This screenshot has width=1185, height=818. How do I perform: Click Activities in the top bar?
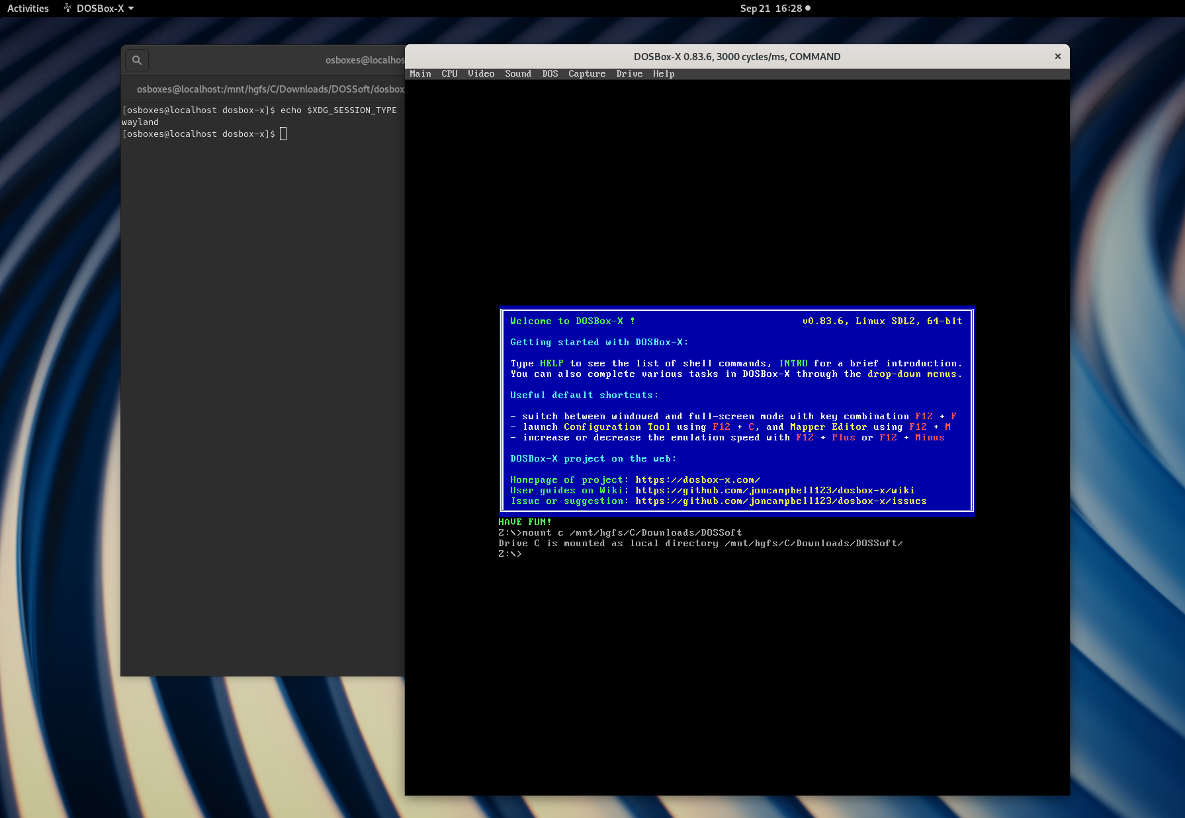(x=28, y=8)
